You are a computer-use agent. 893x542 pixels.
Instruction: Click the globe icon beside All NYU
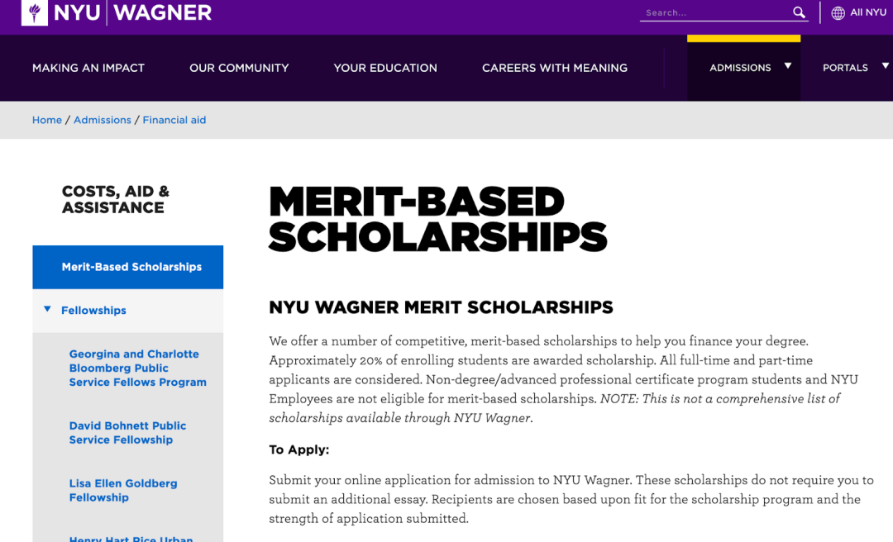pos(838,13)
